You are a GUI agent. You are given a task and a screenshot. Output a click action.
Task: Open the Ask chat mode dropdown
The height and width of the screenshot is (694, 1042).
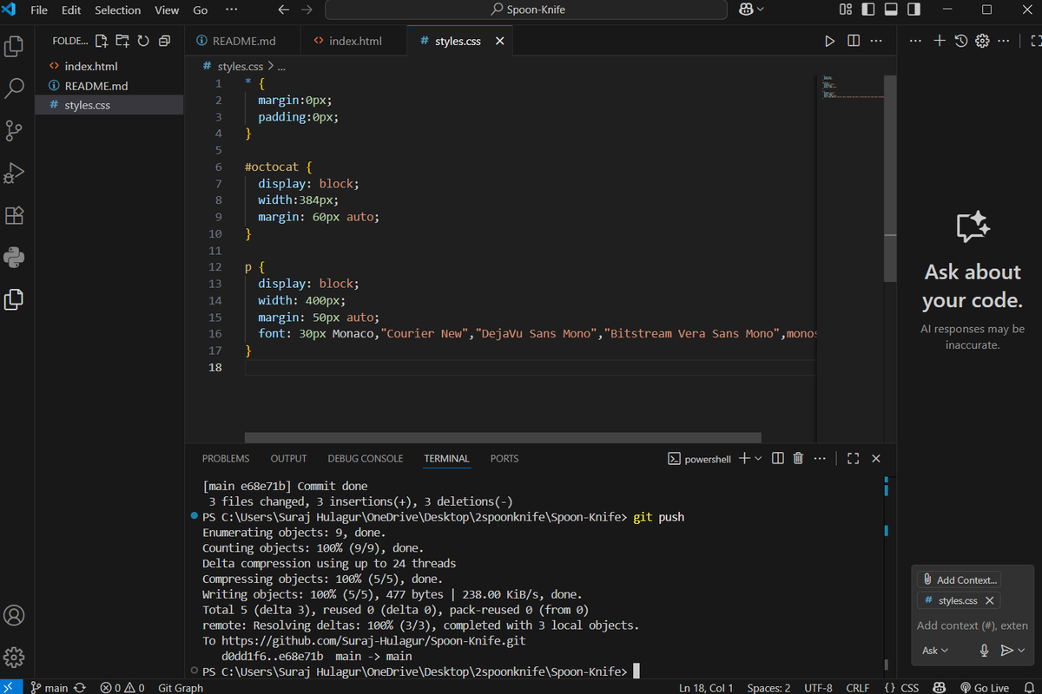(x=935, y=650)
